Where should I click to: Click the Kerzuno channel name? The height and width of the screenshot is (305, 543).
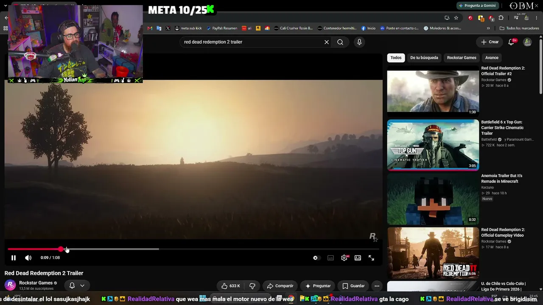click(x=487, y=187)
